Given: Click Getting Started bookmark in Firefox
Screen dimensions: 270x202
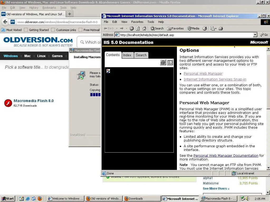Looking at the screenshot, I should (x=36, y=30).
